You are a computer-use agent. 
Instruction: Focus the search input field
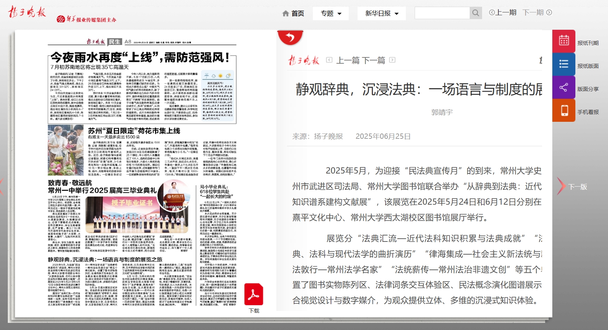pos(442,13)
